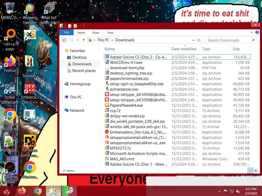
Task: Click the Back navigation arrow
Action: tap(64, 40)
